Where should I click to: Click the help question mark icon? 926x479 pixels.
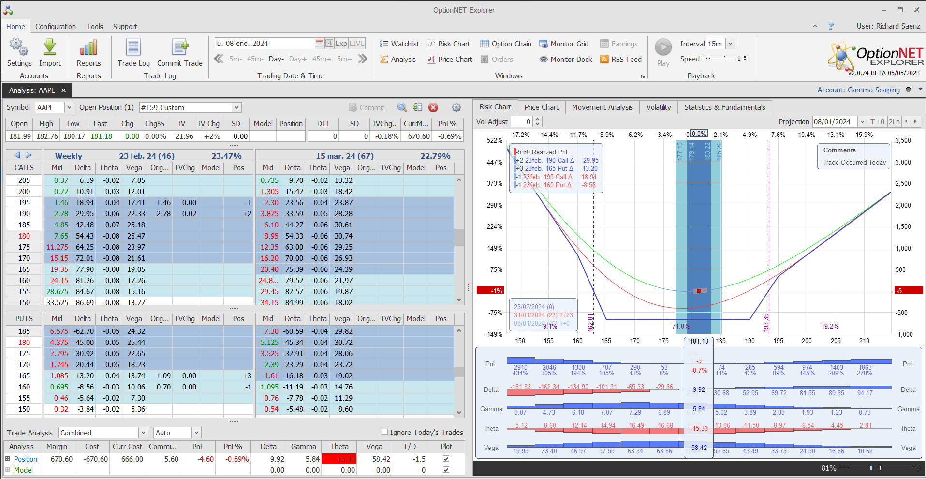[x=831, y=26]
